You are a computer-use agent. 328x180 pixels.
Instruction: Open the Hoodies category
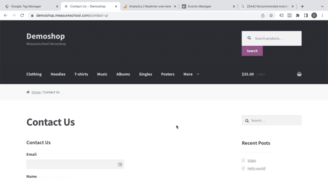point(58,74)
